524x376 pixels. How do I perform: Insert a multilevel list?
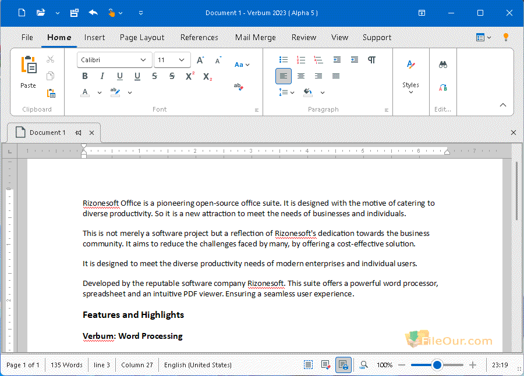pyautogui.click(x=318, y=60)
